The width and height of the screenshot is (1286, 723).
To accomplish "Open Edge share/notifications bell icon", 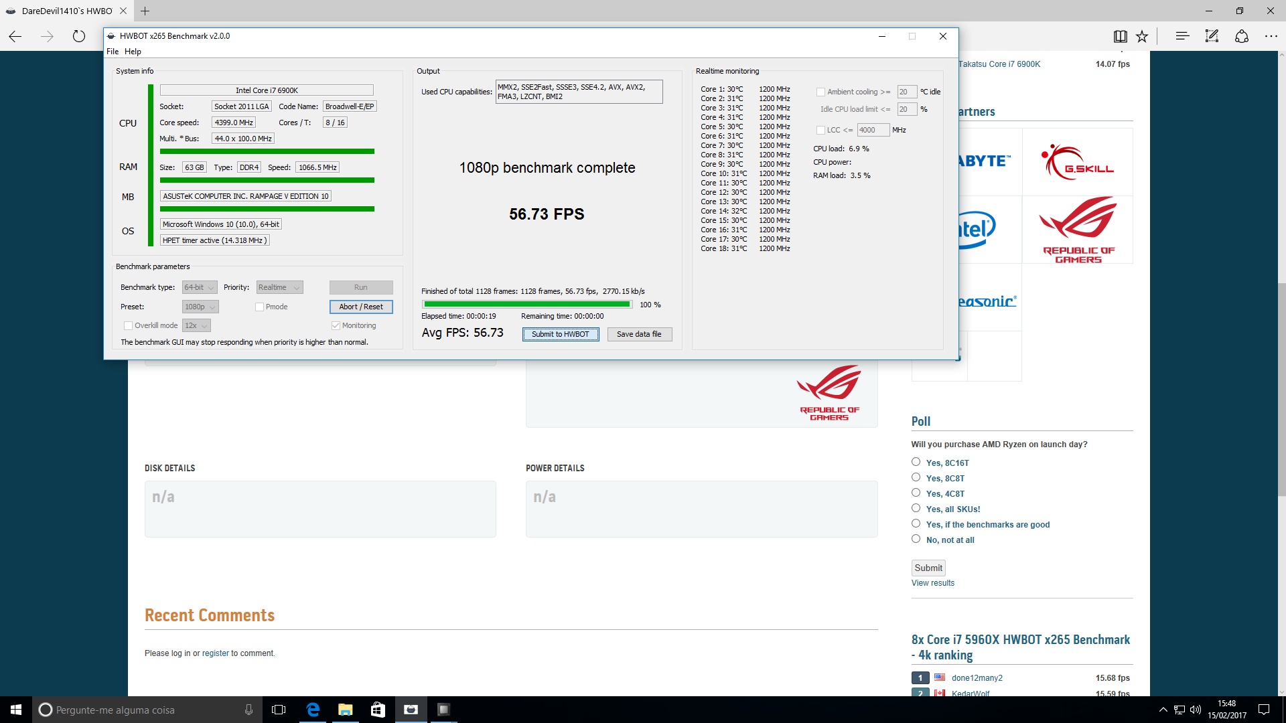I will tap(1242, 36).
